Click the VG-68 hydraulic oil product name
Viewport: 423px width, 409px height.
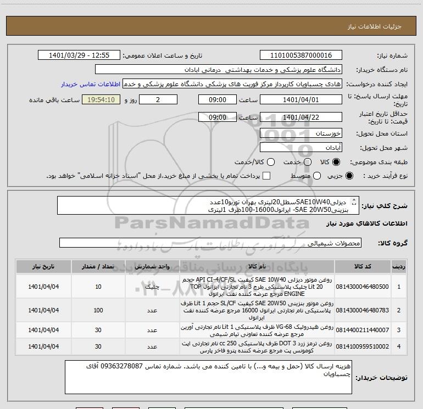257,330
